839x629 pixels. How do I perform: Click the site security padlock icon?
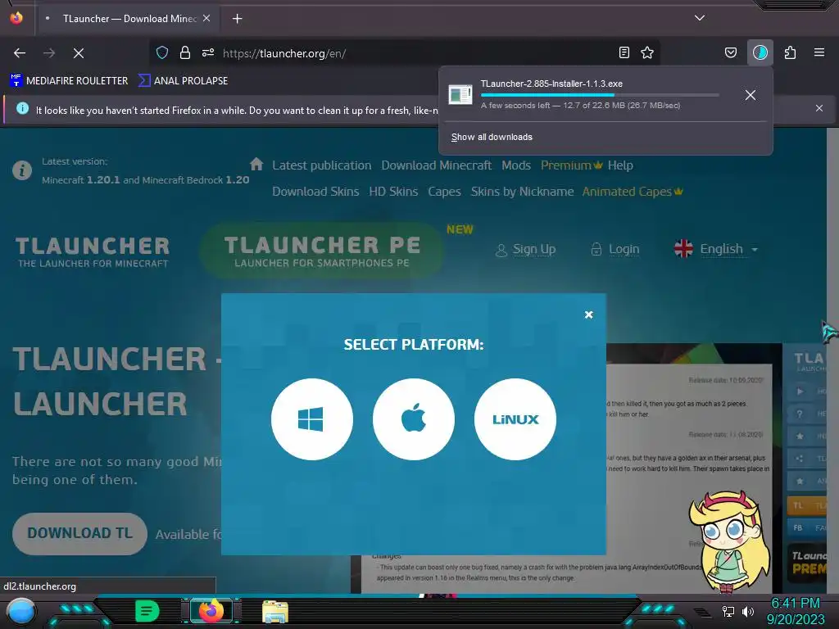(185, 52)
